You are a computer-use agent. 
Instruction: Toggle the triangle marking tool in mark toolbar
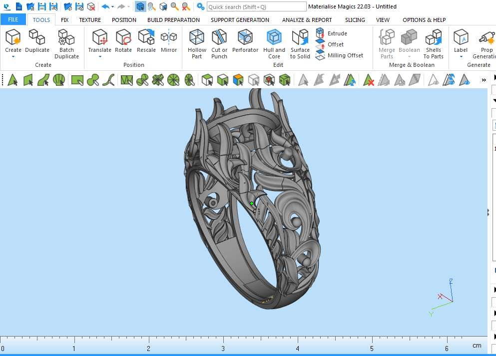pos(12,80)
